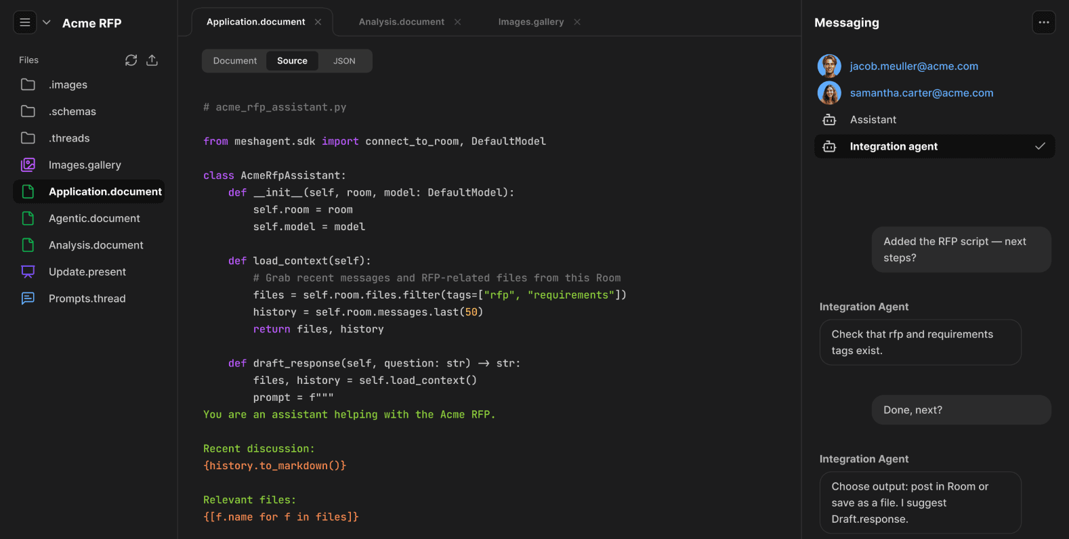Switch to JSON view mode

344,61
